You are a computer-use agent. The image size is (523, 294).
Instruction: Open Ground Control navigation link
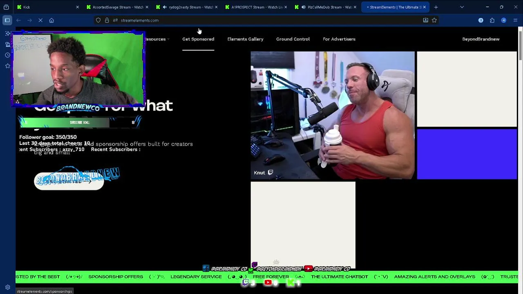293,39
